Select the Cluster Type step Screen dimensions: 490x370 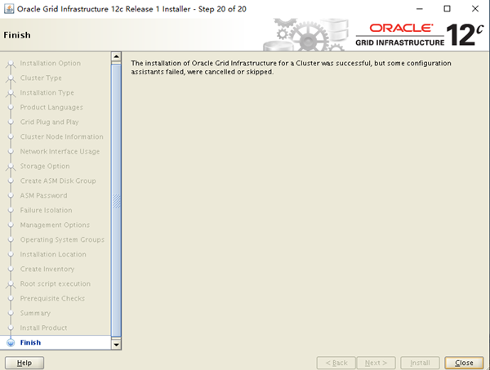point(41,78)
